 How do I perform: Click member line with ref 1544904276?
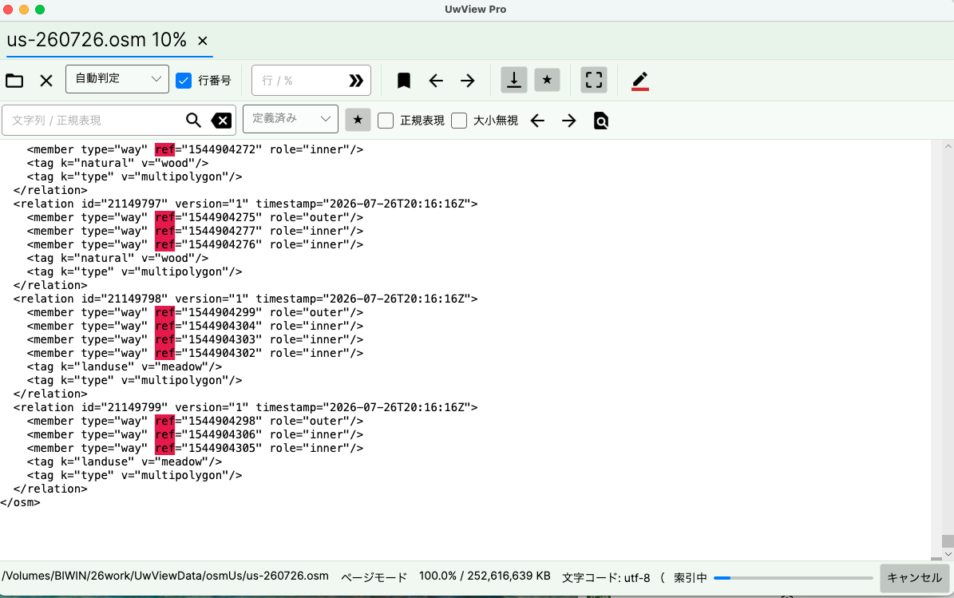196,244
